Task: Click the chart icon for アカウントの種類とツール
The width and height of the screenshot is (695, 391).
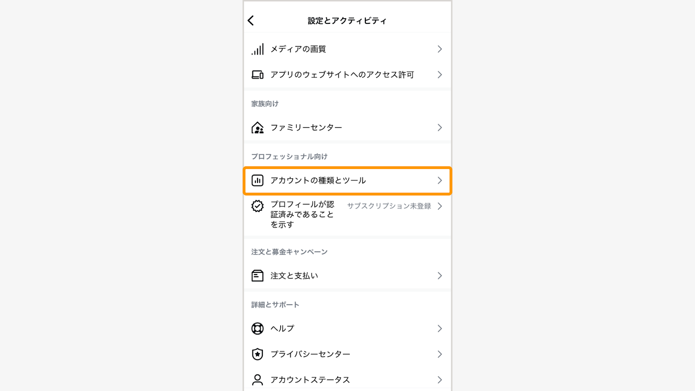Action: [258, 180]
